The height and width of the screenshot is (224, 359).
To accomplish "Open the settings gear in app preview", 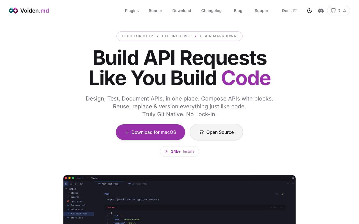I will tap(293, 178).
